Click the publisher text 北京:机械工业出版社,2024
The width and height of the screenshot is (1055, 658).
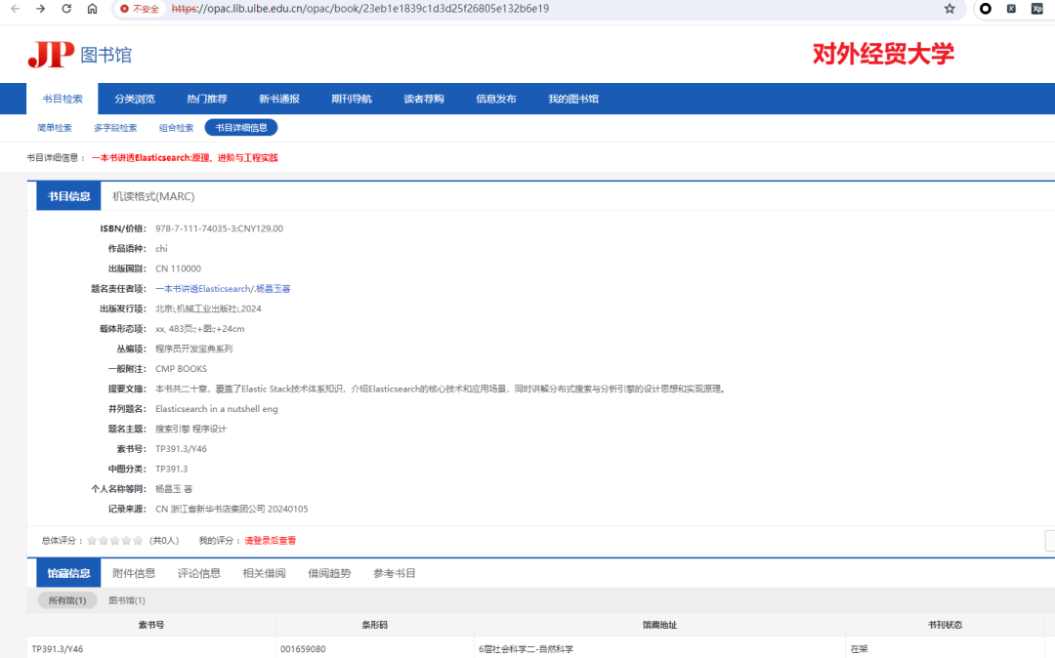pyautogui.click(x=209, y=308)
